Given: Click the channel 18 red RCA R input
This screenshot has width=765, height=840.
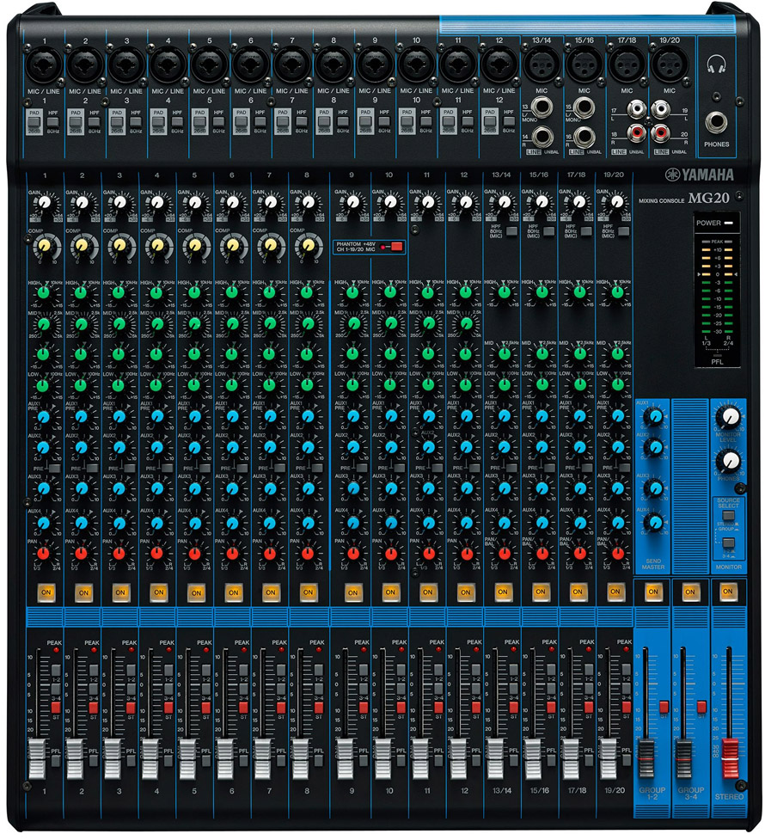Looking at the screenshot, I should pos(636,132).
